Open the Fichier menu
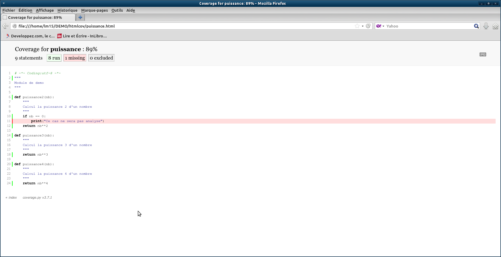The image size is (501, 257). tap(9, 10)
